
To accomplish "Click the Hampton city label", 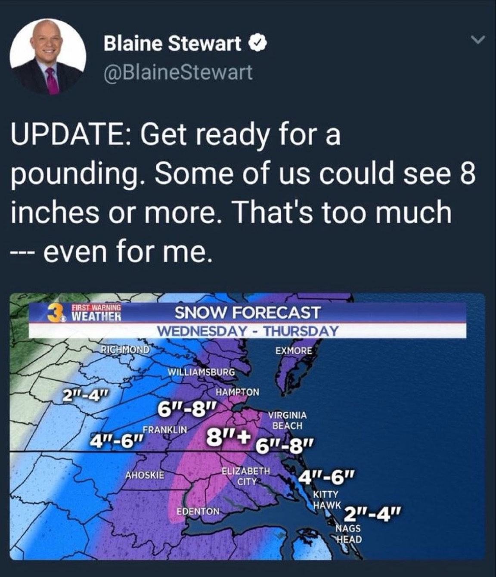I will pyautogui.click(x=238, y=392).
